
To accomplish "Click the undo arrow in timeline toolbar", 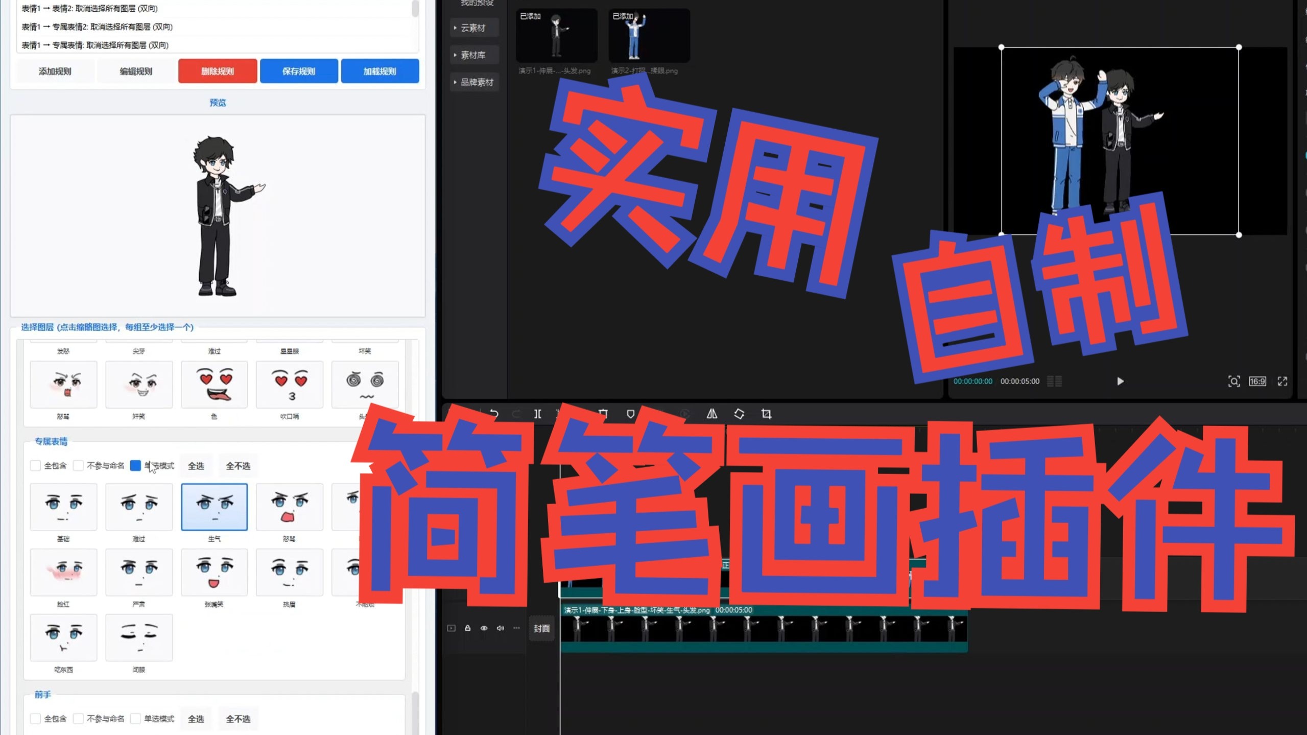I will (x=493, y=414).
